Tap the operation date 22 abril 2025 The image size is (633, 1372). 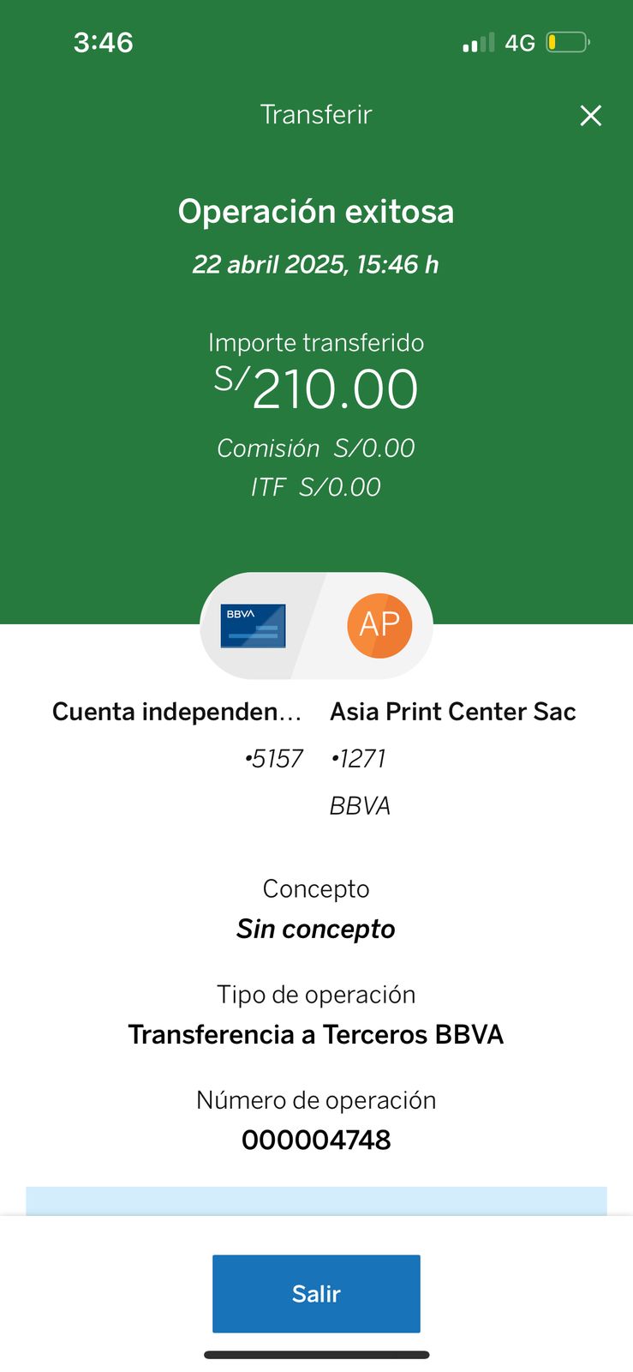[x=316, y=264]
